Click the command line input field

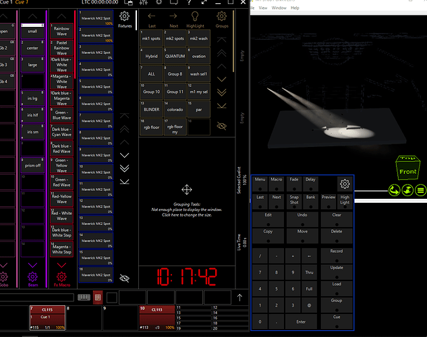pos(36,297)
